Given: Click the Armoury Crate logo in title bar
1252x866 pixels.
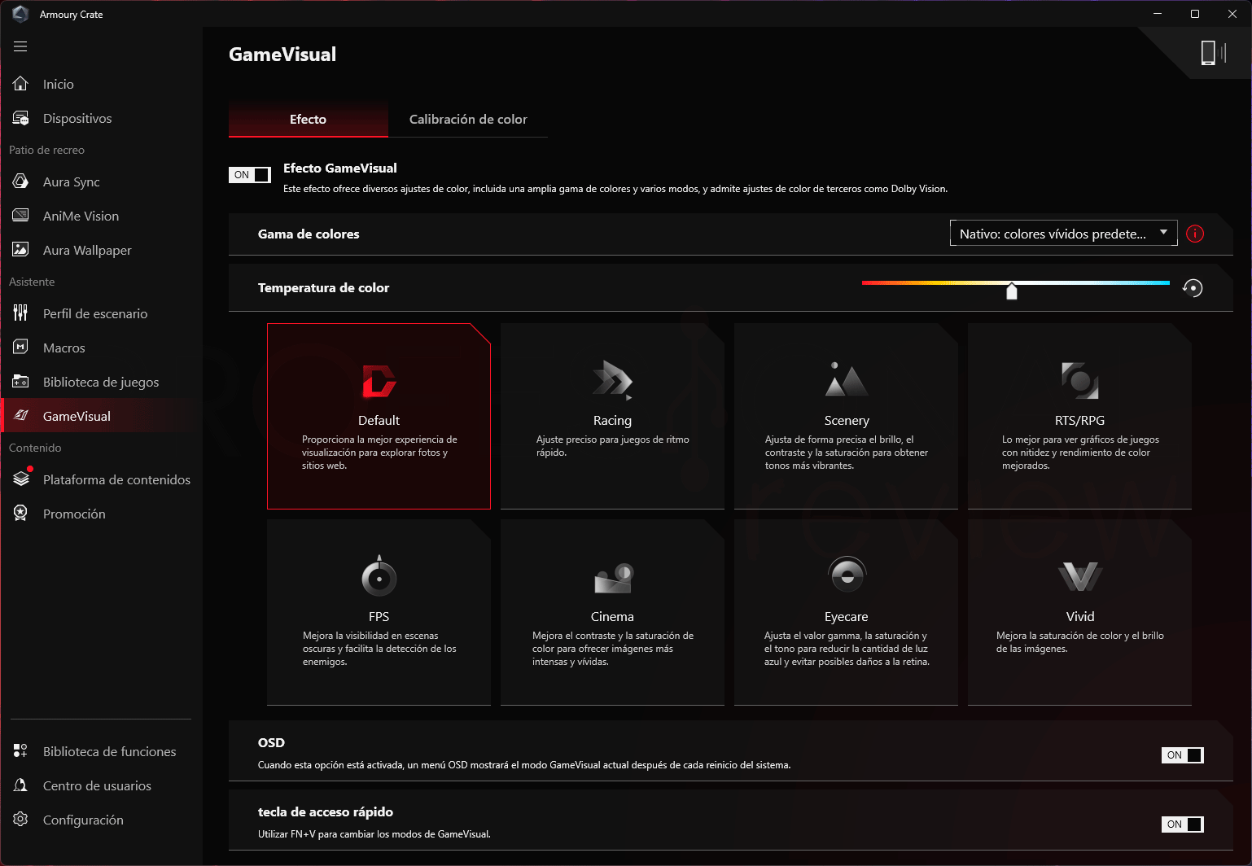Looking at the screenshot, I should coord(20,14).
